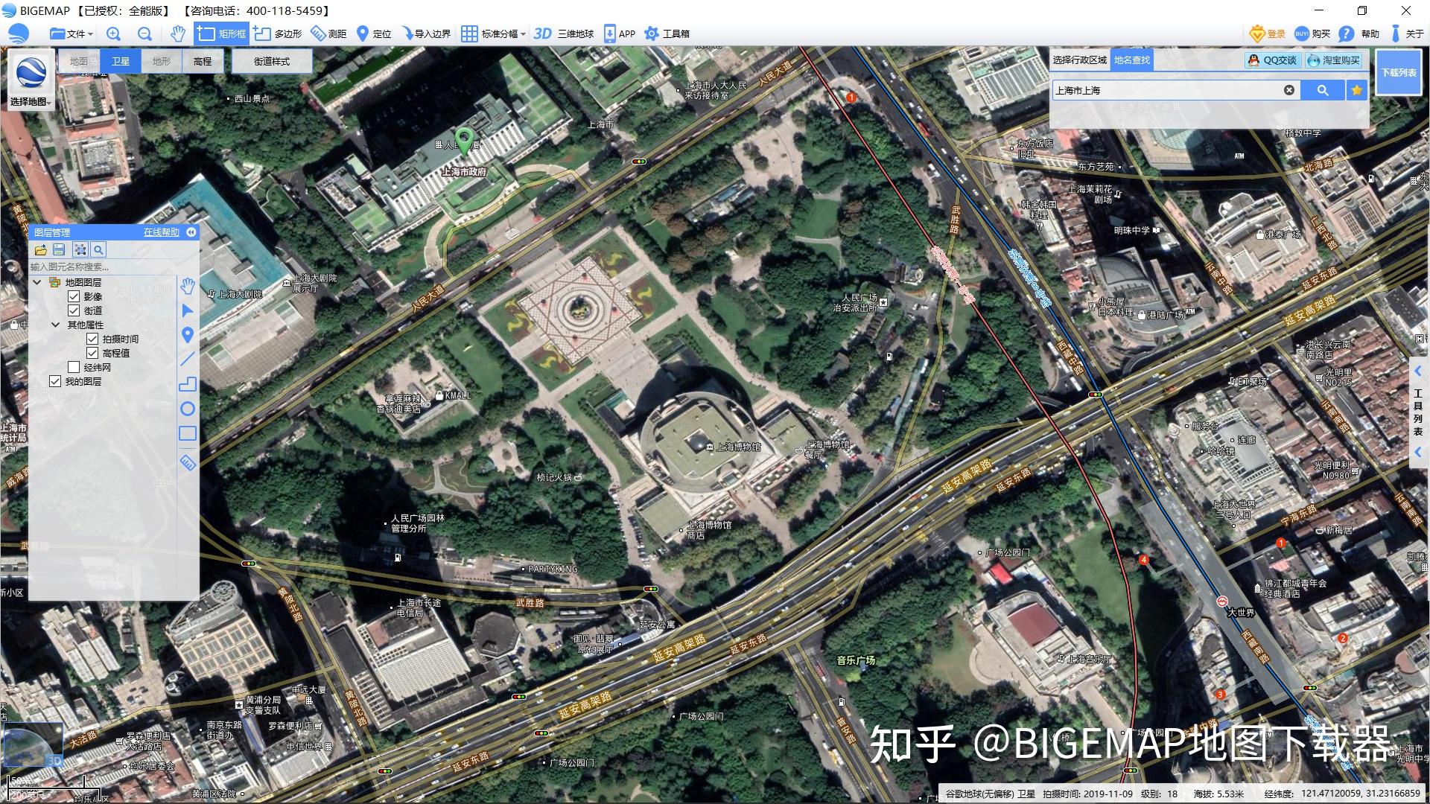Open the 帮助 help menu
The width and height of the screenshot is (1430, 804).
1359,33
